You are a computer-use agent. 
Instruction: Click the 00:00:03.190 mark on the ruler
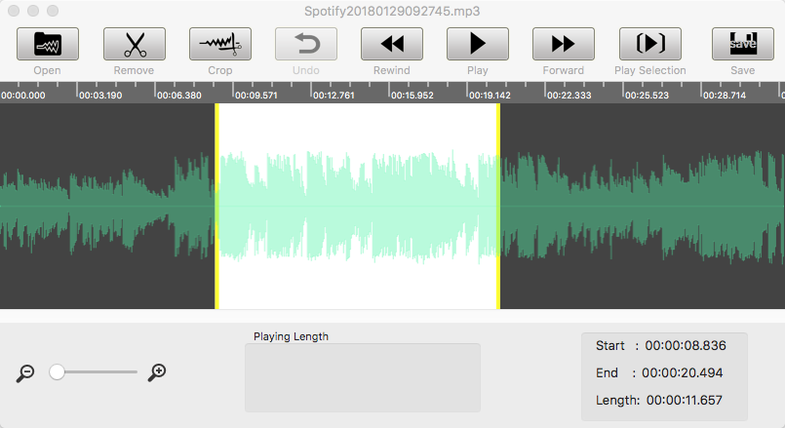[100, 95]
